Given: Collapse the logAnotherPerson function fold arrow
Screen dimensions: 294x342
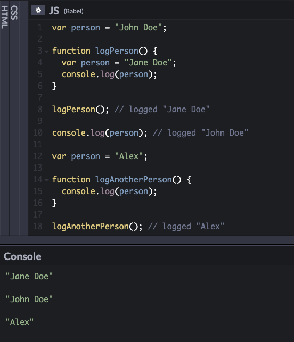Looking at the screenshot, I should [x=46, y=180].
